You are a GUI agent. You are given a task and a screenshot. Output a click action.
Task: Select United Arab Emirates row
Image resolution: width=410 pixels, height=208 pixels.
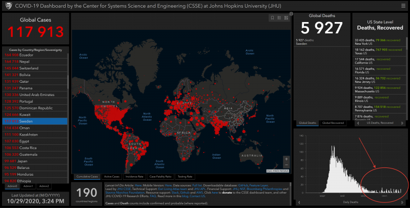[35, 95]
